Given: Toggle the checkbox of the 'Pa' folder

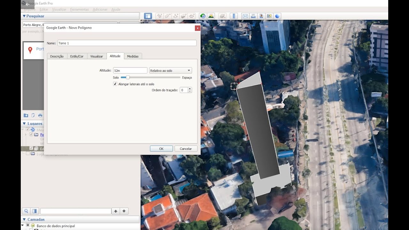Looking at the screenshot, I should 31,134.
